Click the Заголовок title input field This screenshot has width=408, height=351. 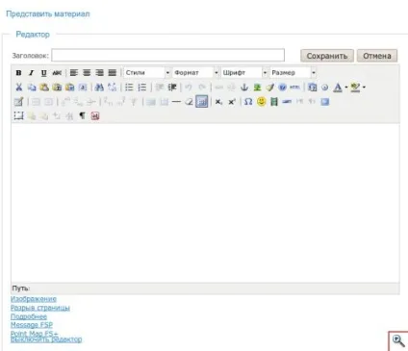(x=167, y=55)
